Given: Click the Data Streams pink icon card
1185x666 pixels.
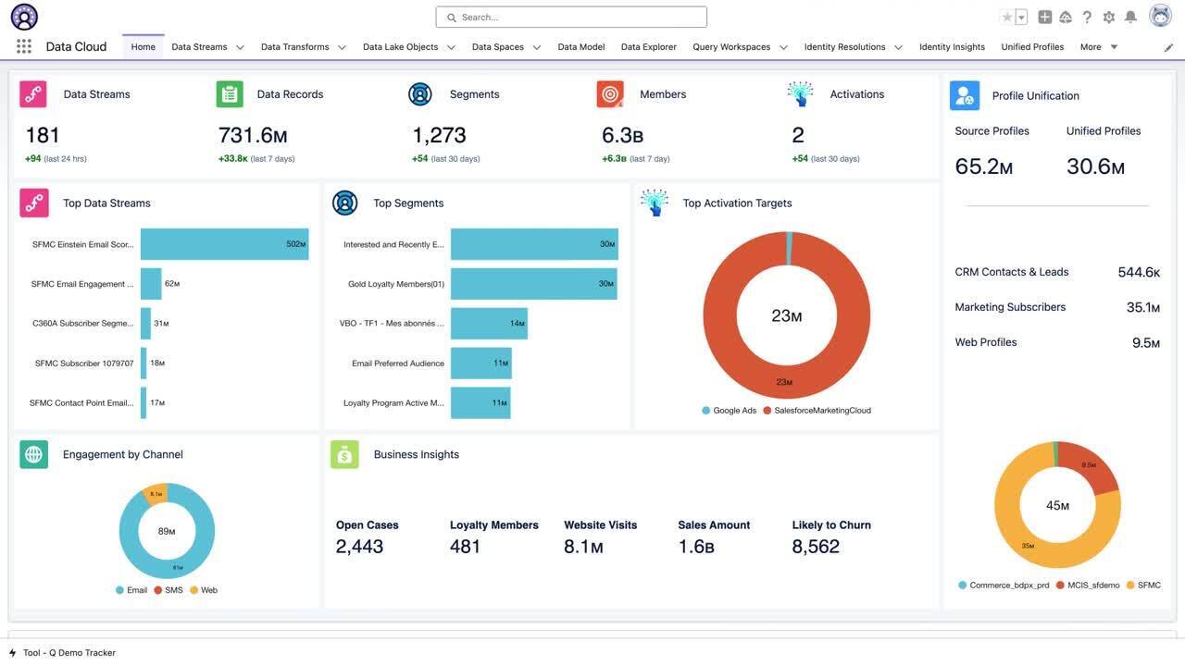Looking at the screenshot, I should 33,92.
